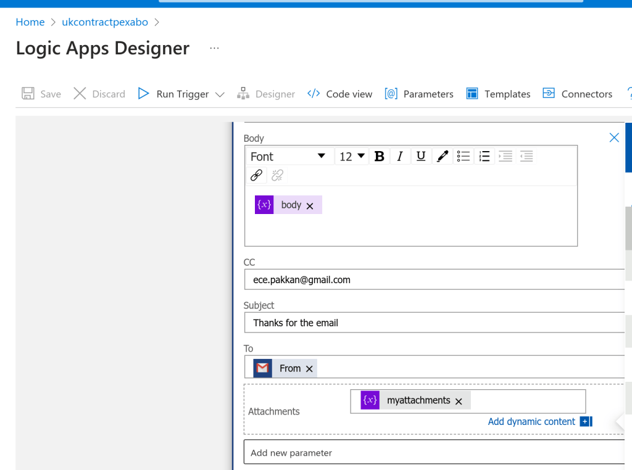Click the Run Trigger play icon

coord(143,93)
